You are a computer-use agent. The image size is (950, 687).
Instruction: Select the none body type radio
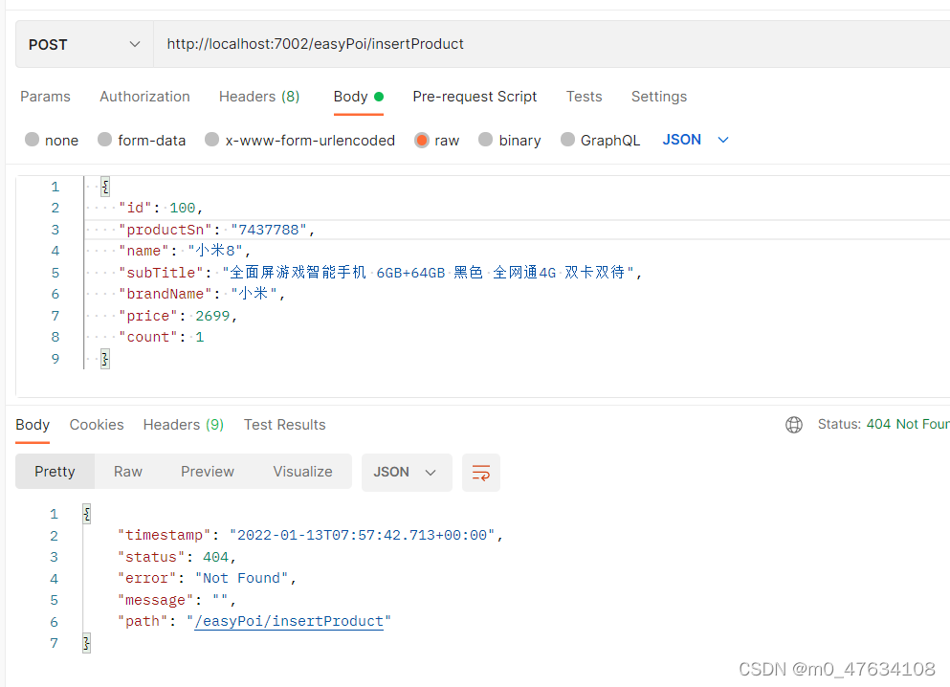click(33, 140)
